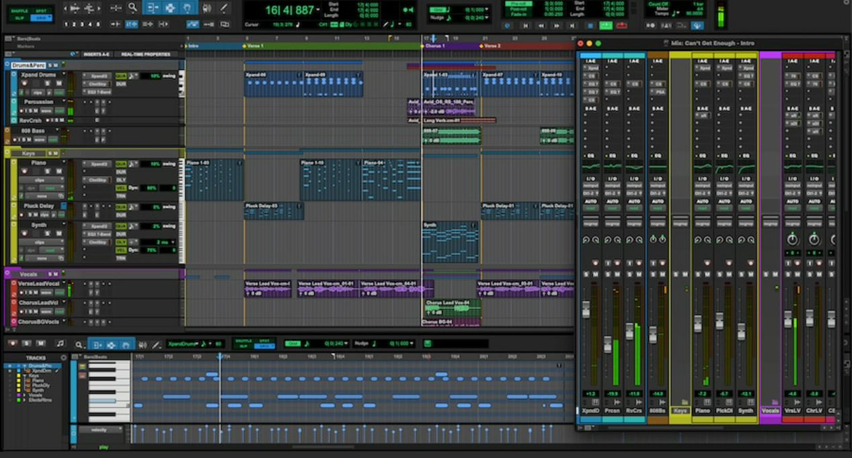The height and width of the screenshot is (458, 852).
Task: Toggle Count Off in transport
Action: 658,4
